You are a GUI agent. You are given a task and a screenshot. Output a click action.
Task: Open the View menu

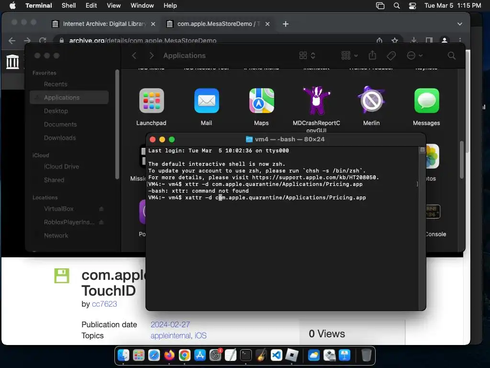(x=114, y=6)
